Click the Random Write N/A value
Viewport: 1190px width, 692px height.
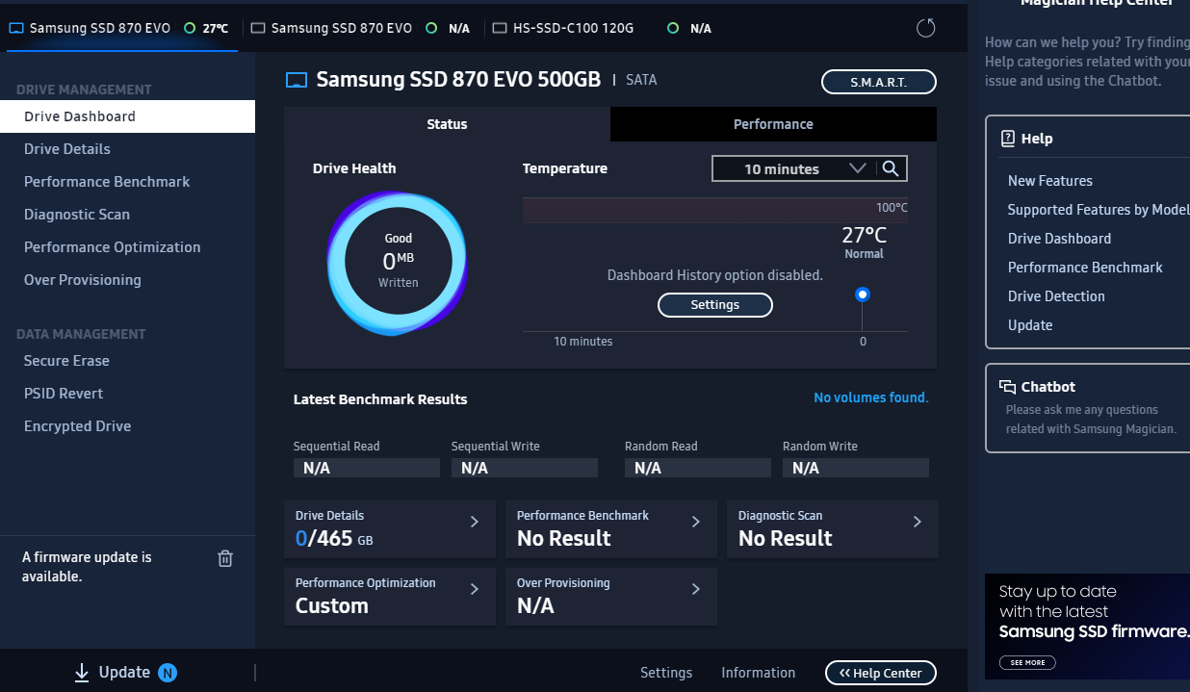tap(856, 468)
